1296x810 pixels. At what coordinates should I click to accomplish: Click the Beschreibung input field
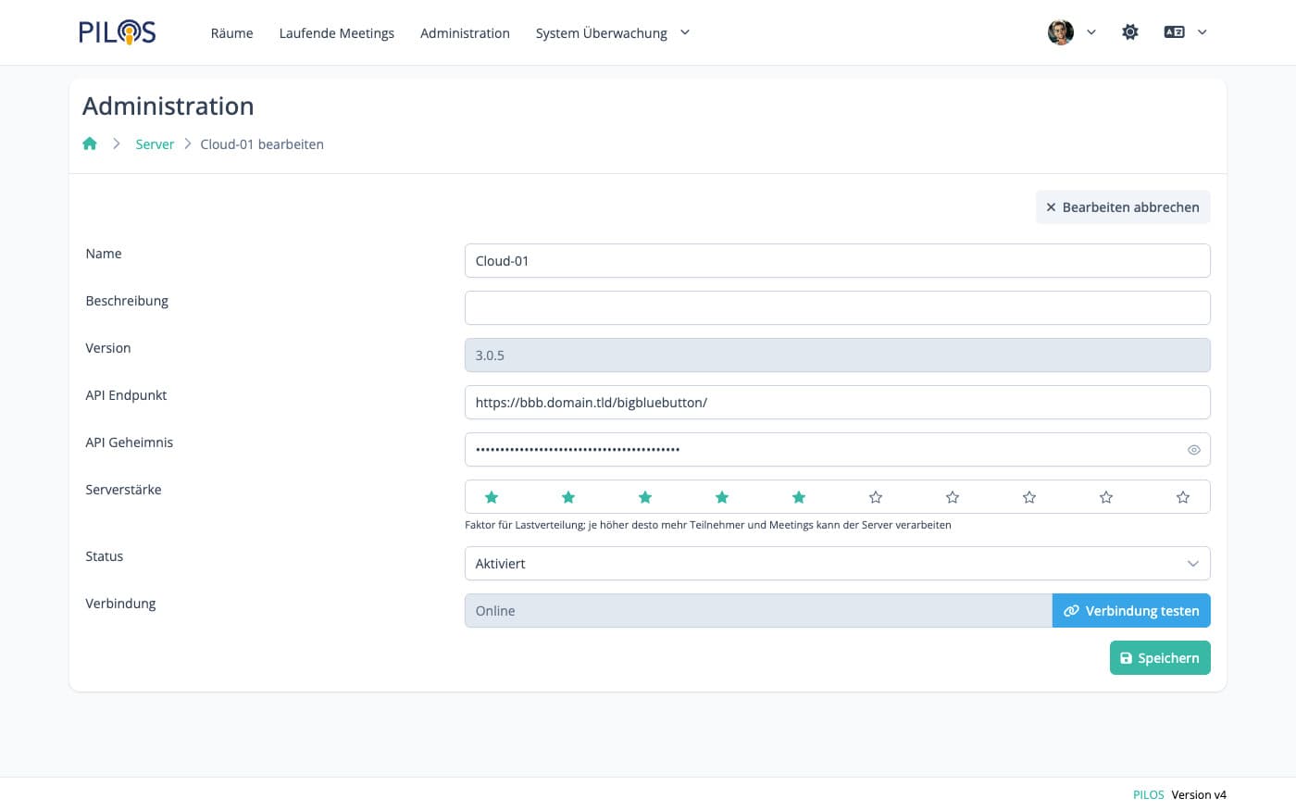click(837, 308)
